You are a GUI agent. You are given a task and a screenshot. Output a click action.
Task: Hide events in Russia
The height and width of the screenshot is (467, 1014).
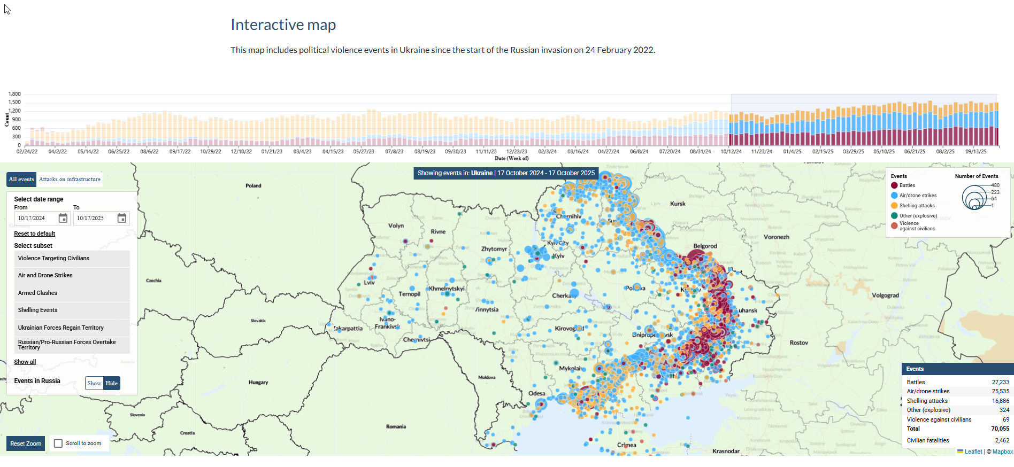coord(111,383)
